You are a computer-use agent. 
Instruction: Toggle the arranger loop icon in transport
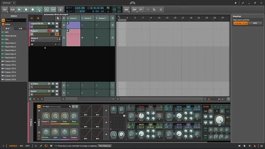114,10
